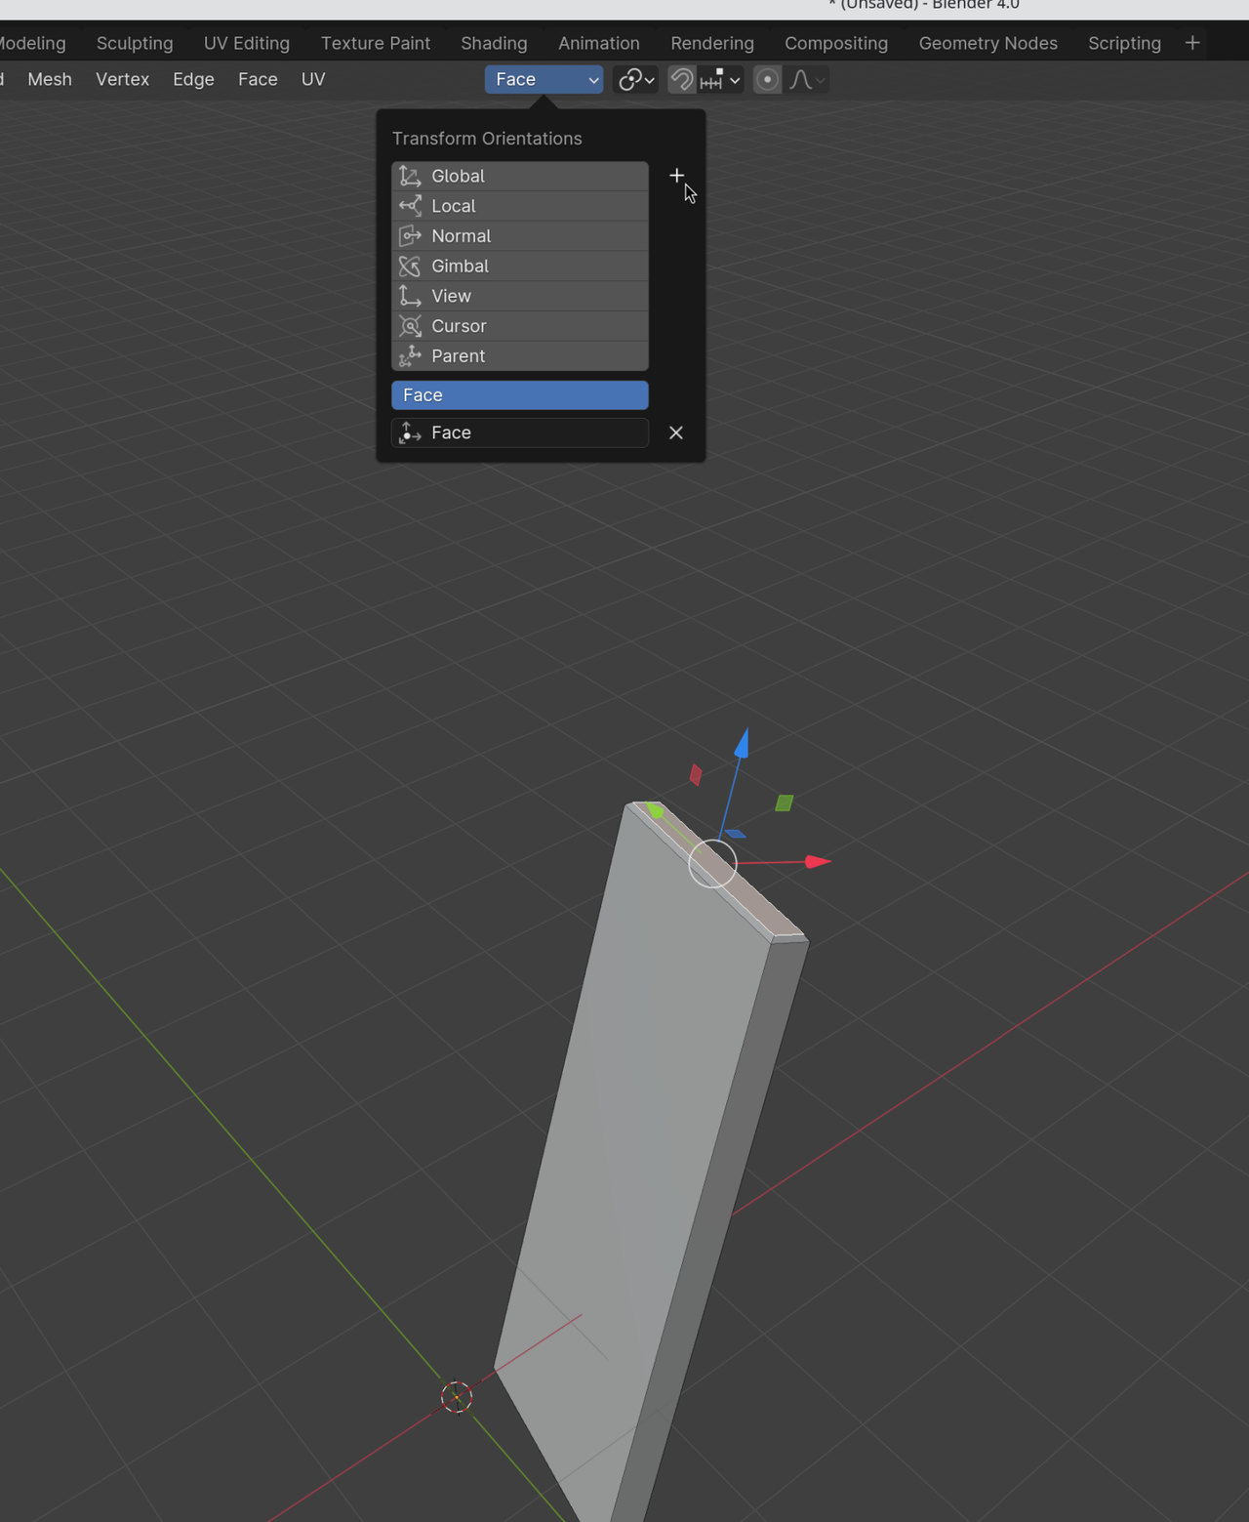Click the plus icon to create an orientation
The width and height of the screenshot is (1249, 1522).
[676, 176]
